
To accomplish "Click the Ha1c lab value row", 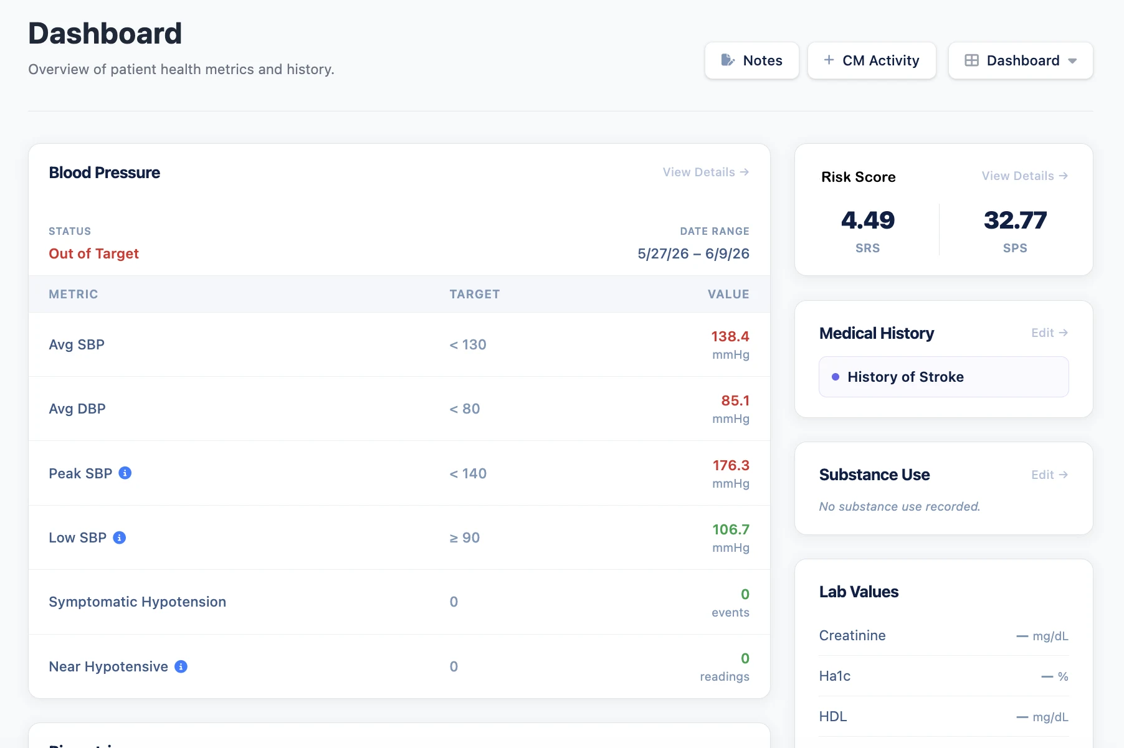I will [x=943, y=676].
